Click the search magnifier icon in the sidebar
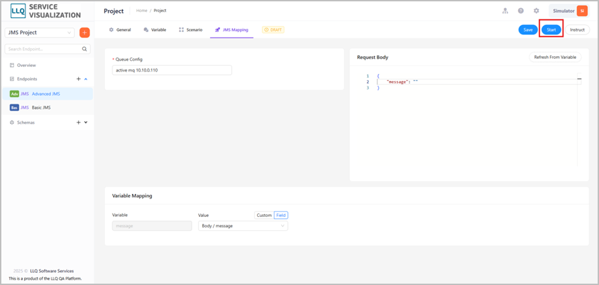 coord(84,49)
